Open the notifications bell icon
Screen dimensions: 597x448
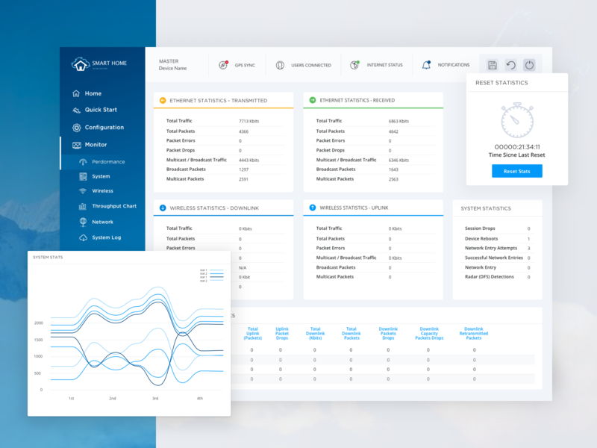(426, 65)
